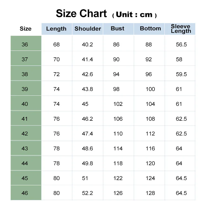Select the green size 42 cell
205x205 pixels.
tap(25, 134)
